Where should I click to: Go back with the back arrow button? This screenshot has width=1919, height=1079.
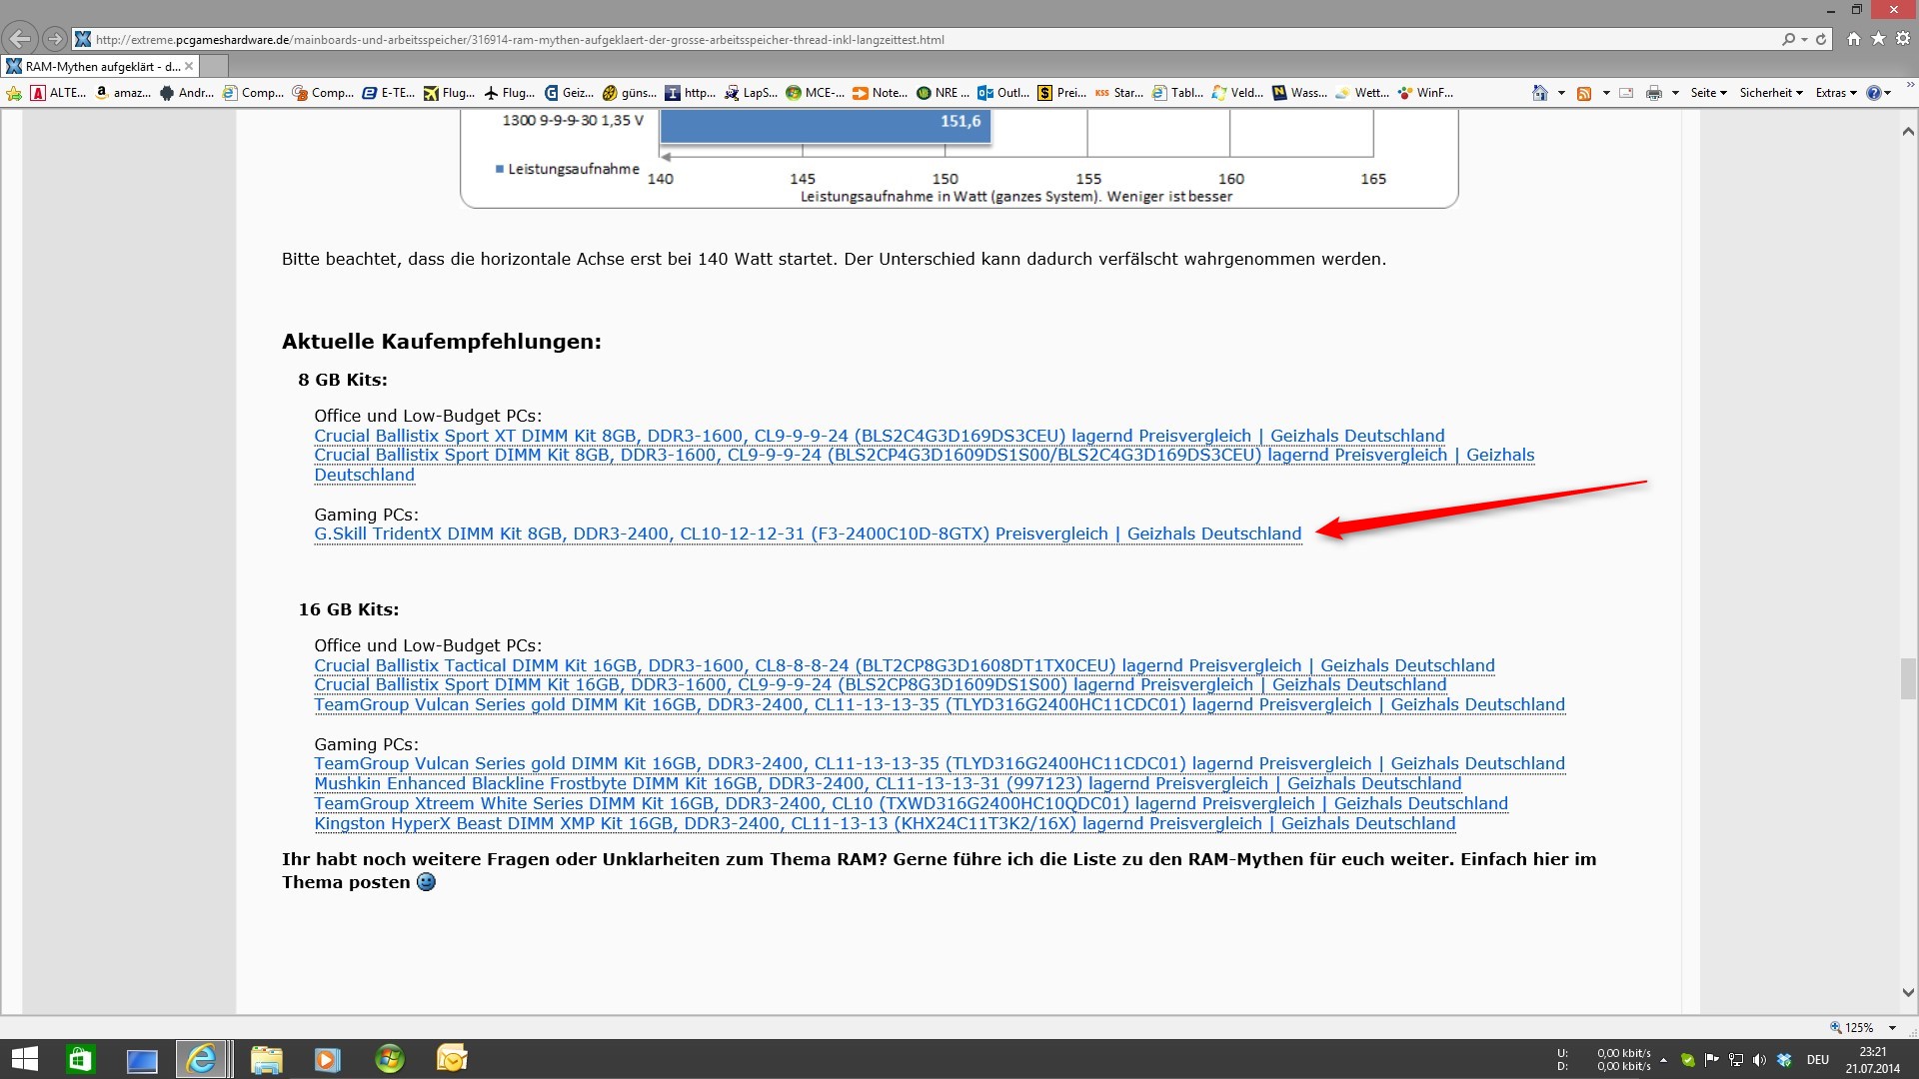19,39
